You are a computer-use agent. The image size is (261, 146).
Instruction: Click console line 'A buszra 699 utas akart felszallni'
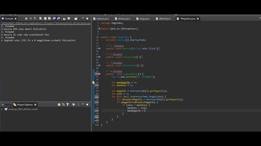[x=24, y=29]
